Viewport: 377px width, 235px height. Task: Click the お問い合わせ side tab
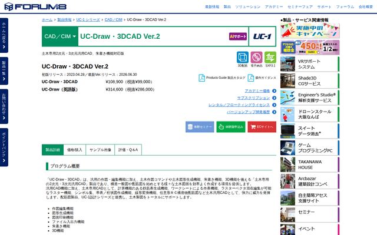(4, 106)
